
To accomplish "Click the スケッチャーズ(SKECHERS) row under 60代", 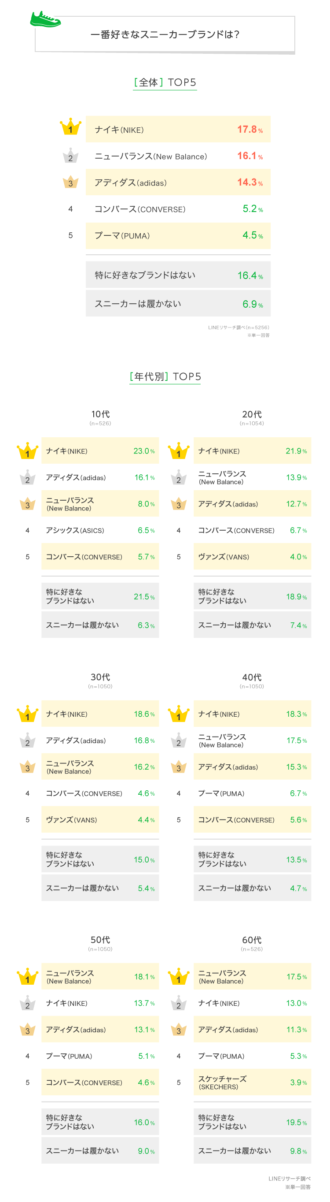I will pyautogui.click(x=252, y=1083).
